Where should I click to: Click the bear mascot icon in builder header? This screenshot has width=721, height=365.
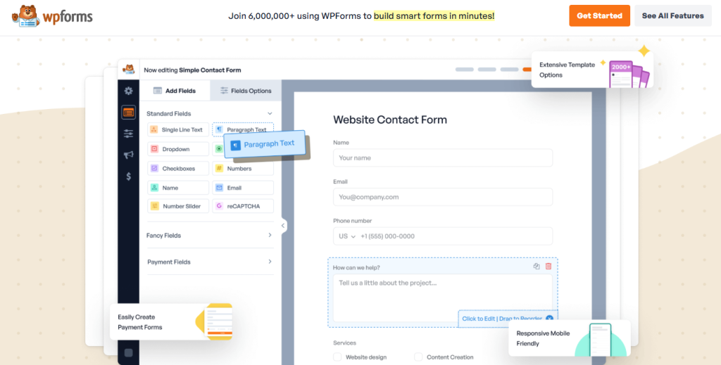coord(128,70)
